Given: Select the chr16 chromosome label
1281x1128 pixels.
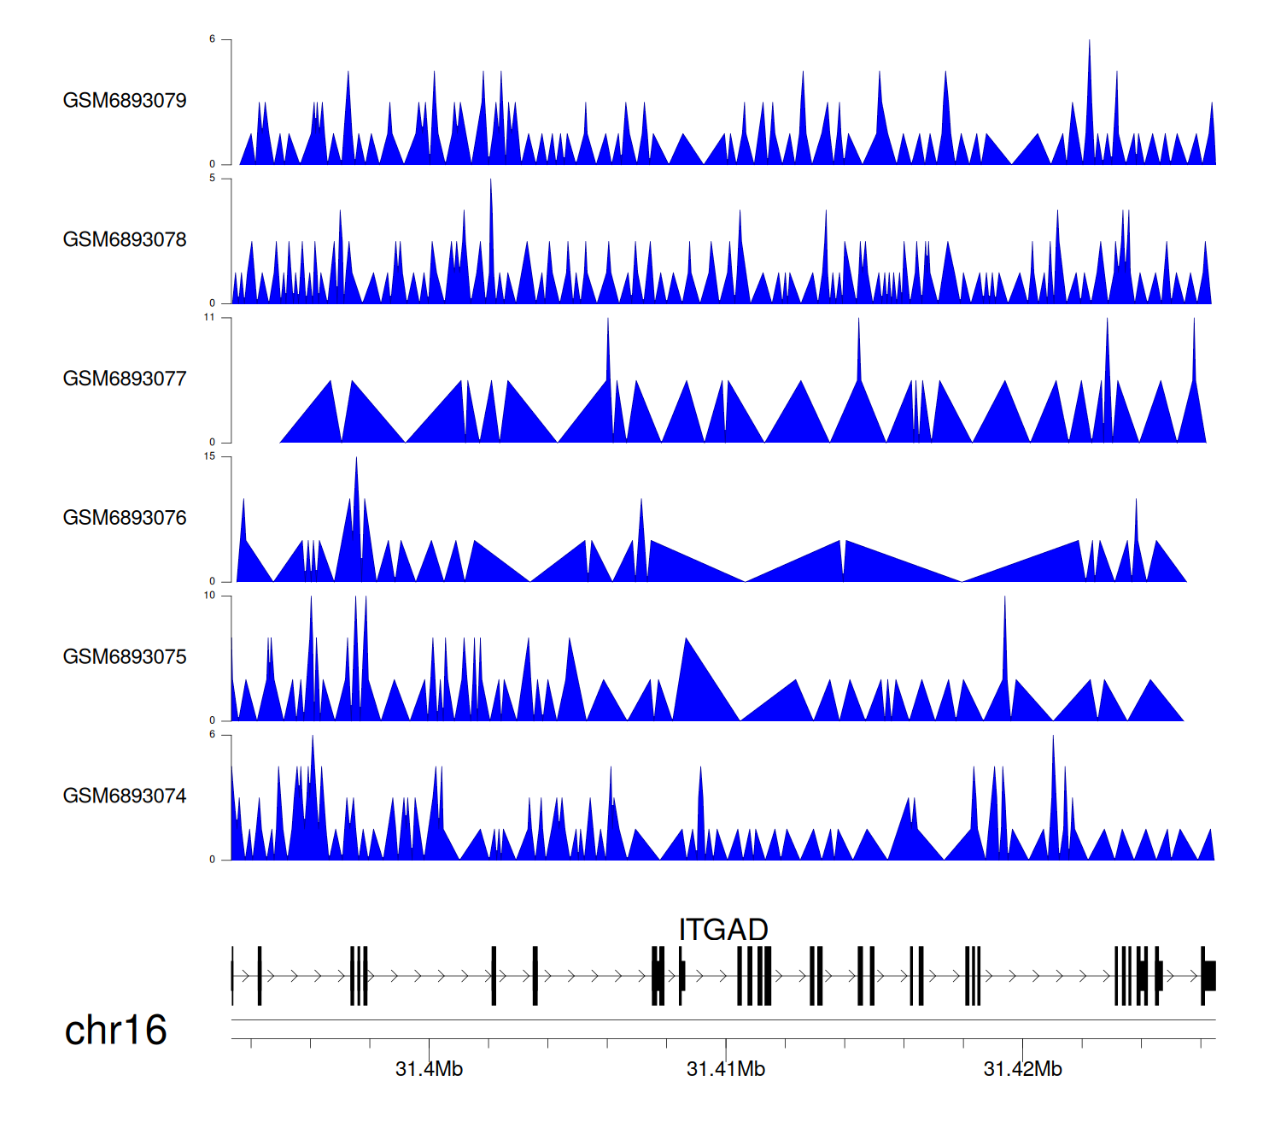Looking at the screenshot, I should tap(115, 1030).
